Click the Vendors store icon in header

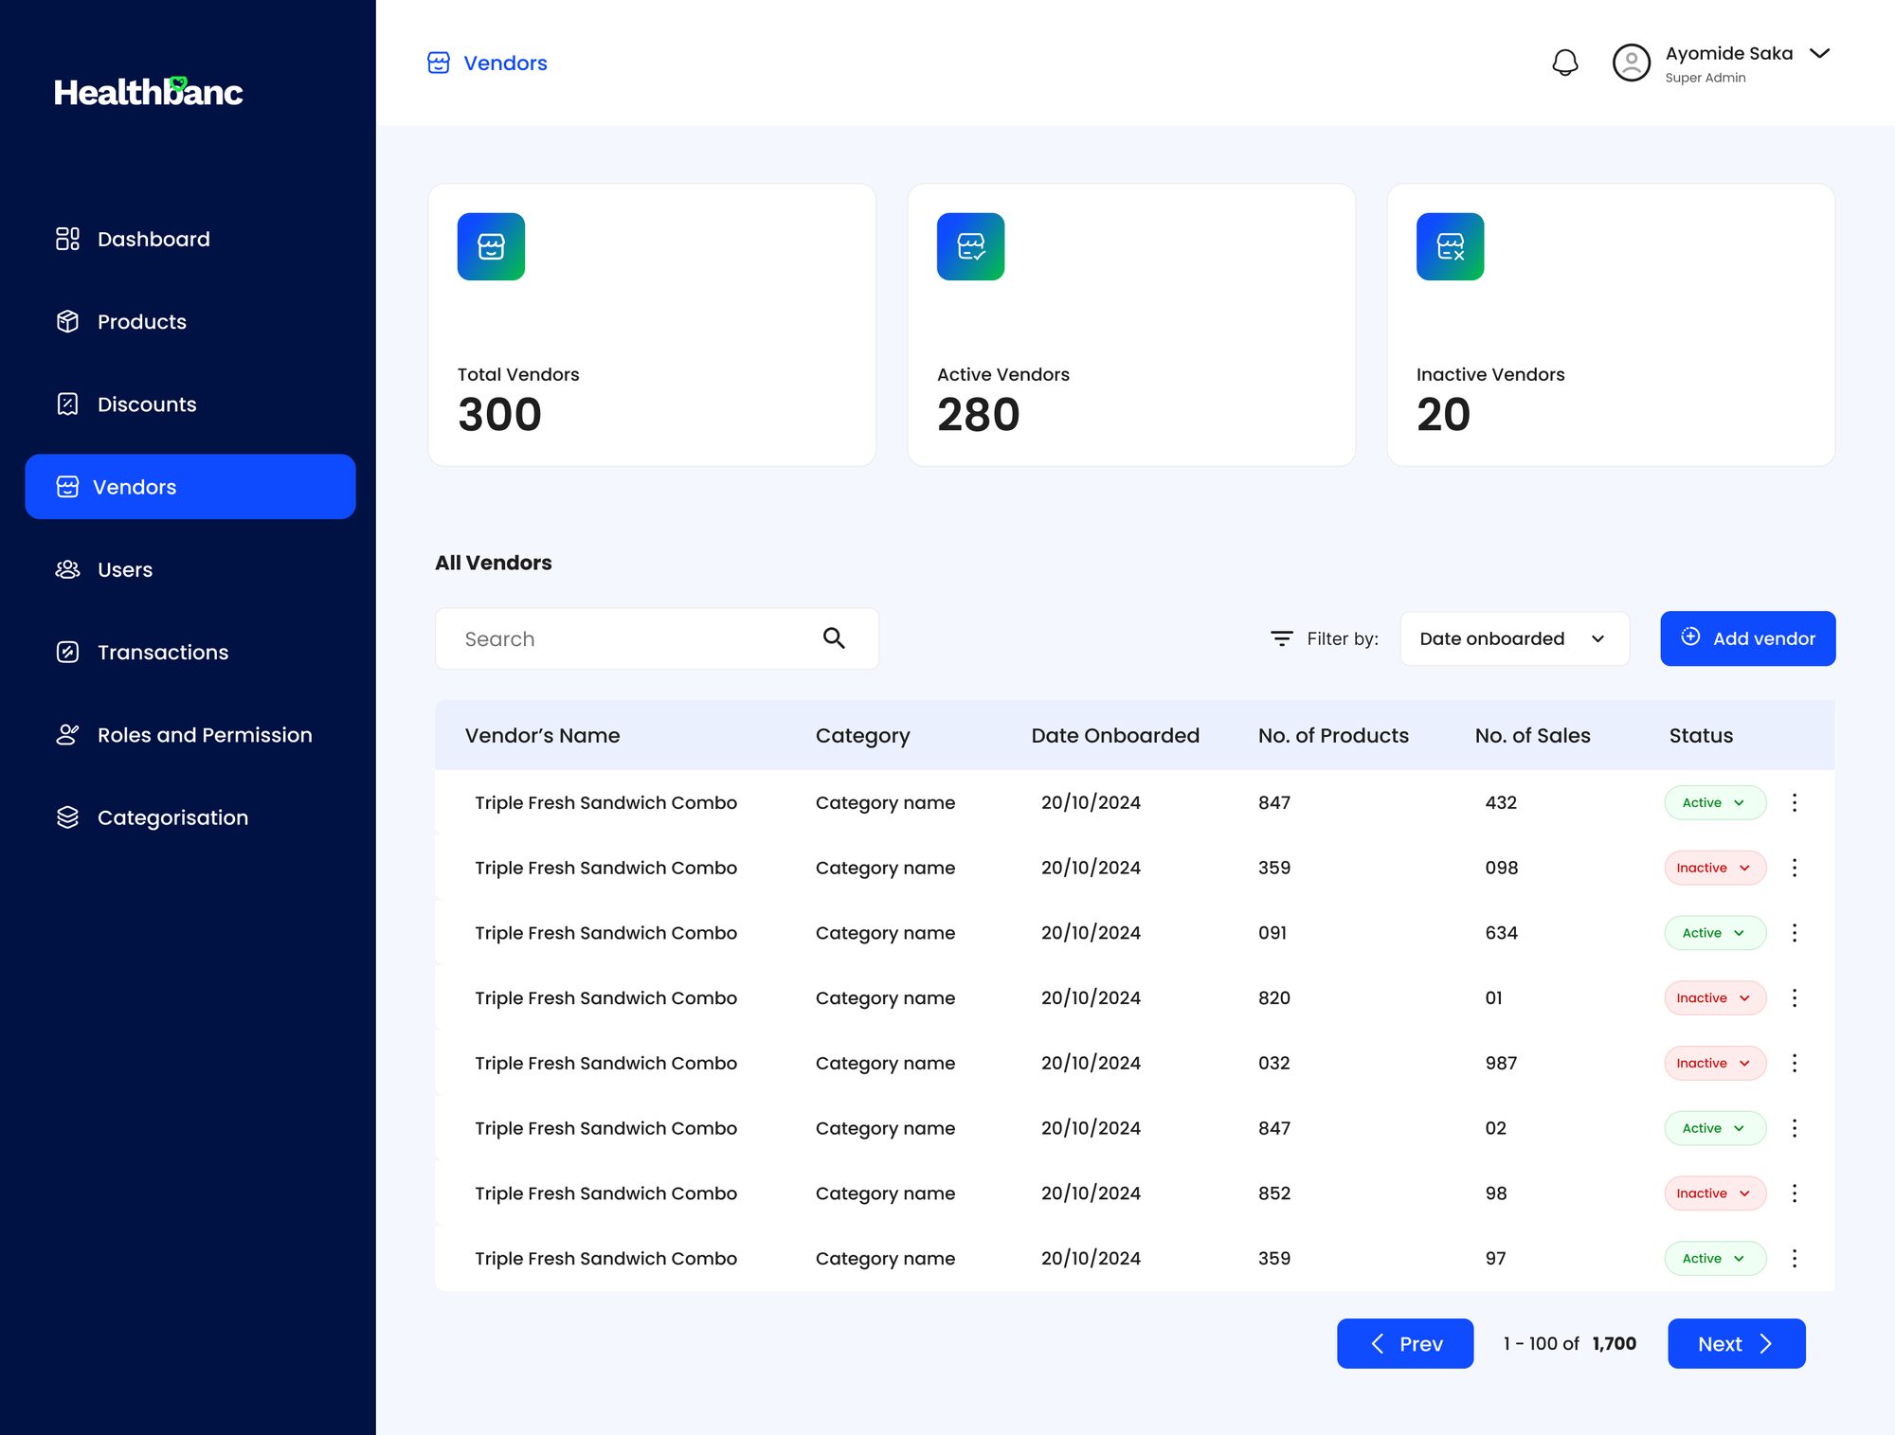pyautogui.click(x=439, y=63)
